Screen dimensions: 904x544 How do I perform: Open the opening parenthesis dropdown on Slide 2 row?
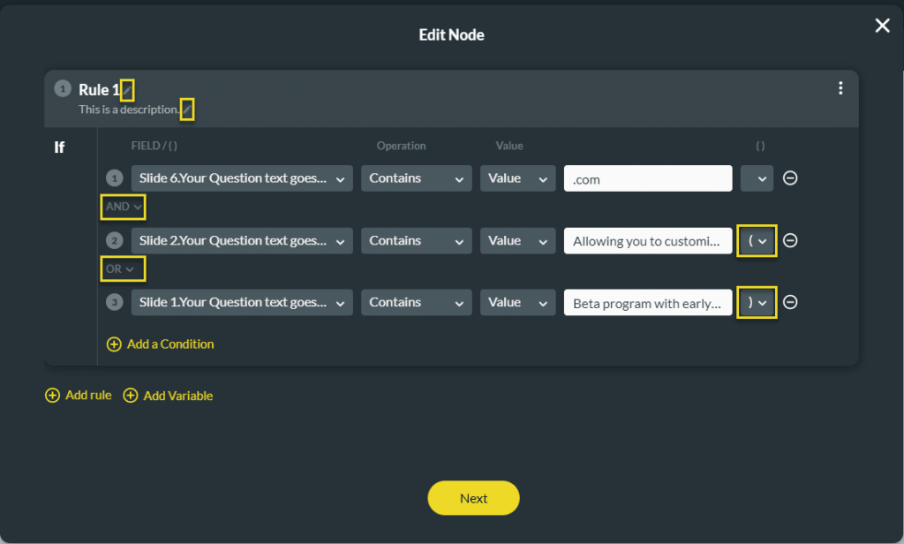[757, 240]
